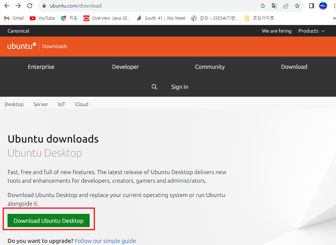
Task: Open the profile avatar icon
Action: [323, 6]
